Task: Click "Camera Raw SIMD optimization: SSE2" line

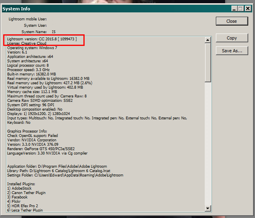Action: point(40,101)
